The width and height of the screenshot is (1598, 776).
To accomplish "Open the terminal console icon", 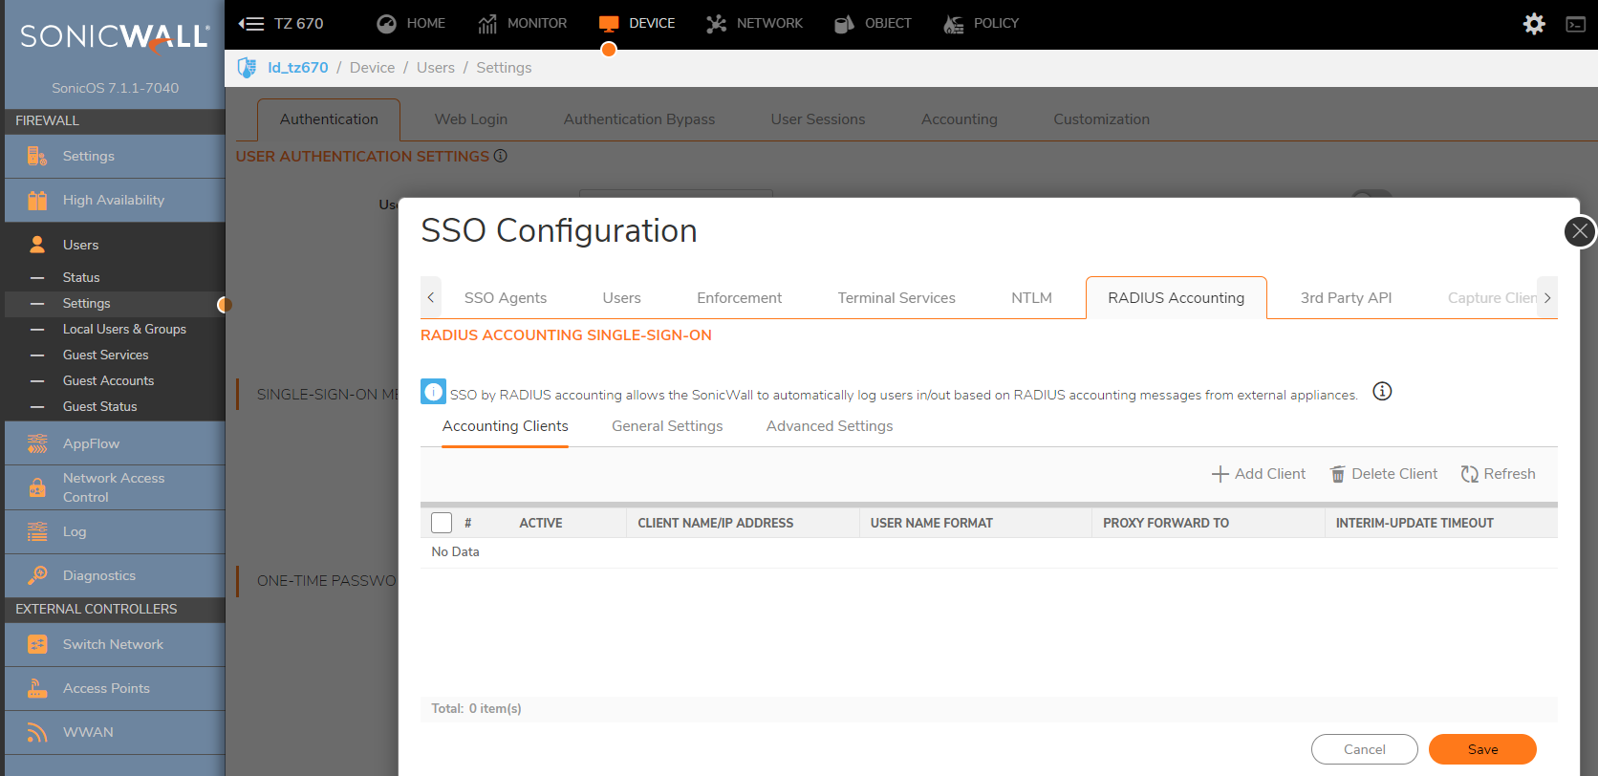I will pos(1576,24).
